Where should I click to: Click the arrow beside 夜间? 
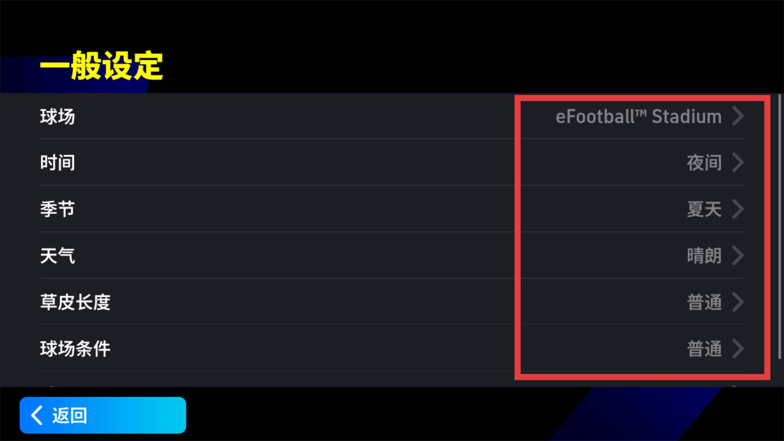point(738,163)
